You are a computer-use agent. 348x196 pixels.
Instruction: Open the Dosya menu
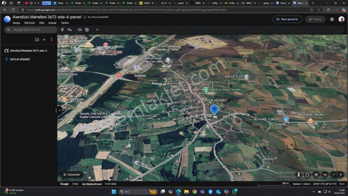click(16, 23)
